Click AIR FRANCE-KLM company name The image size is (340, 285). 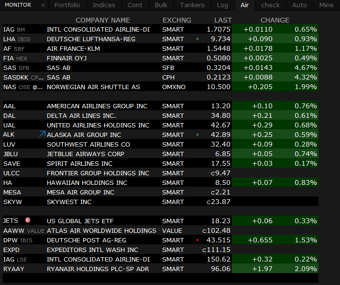pos(74,49)
